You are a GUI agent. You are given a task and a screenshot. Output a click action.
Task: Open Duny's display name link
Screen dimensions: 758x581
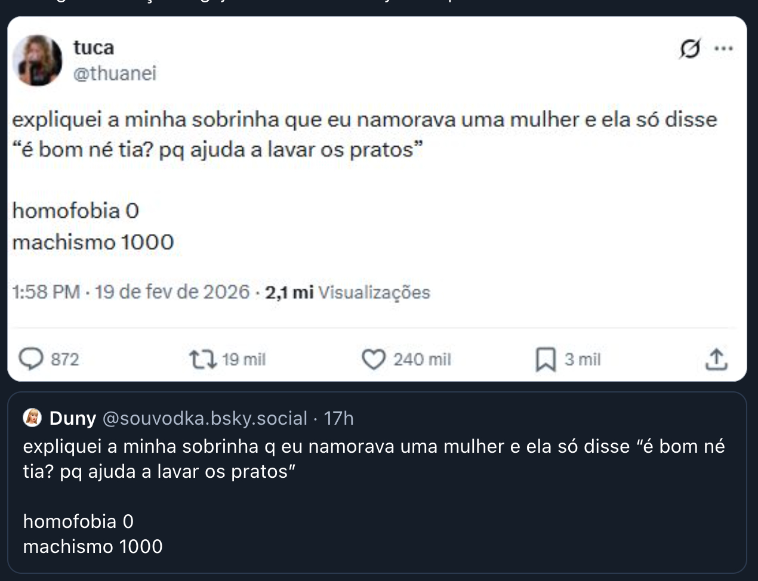(72, 418)
